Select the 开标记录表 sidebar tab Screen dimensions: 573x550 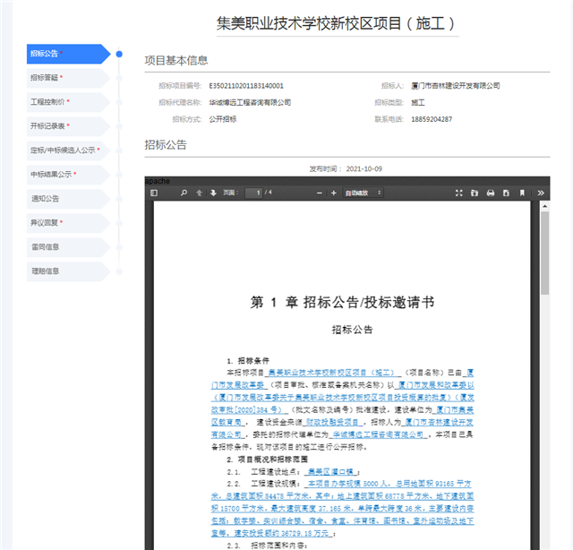point(68,126)
